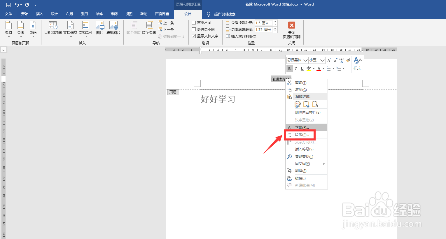Switch to the 百度网盘 ribbon tab

tap(162, 14)
